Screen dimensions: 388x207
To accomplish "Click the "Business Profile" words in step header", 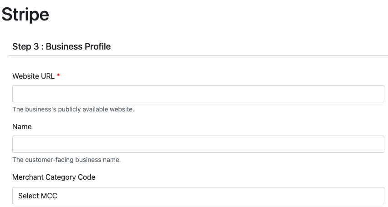I will tap(78, 46).
